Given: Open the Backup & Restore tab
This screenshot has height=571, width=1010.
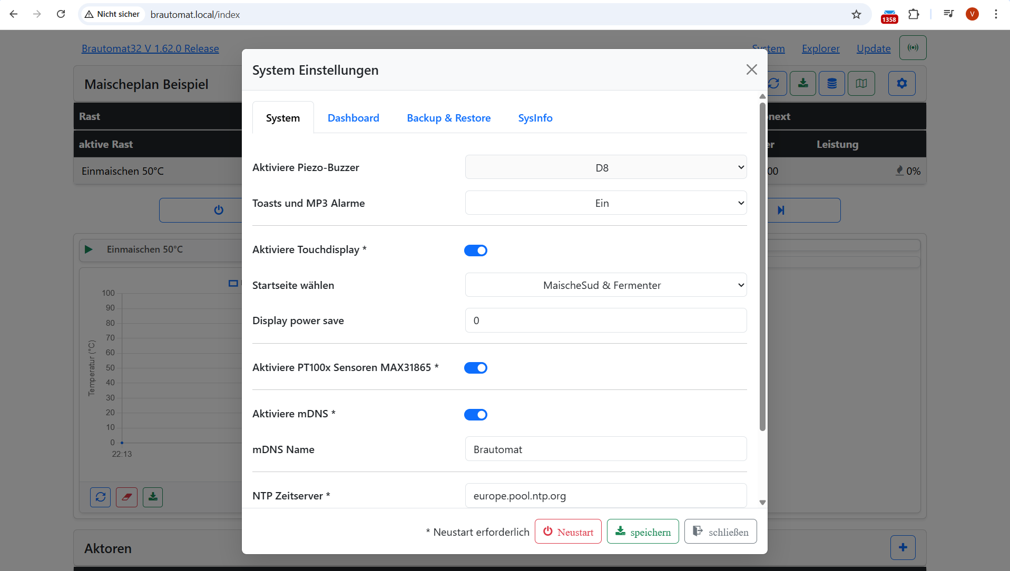Looking at the screenshot, I should [x=448, y=118].
